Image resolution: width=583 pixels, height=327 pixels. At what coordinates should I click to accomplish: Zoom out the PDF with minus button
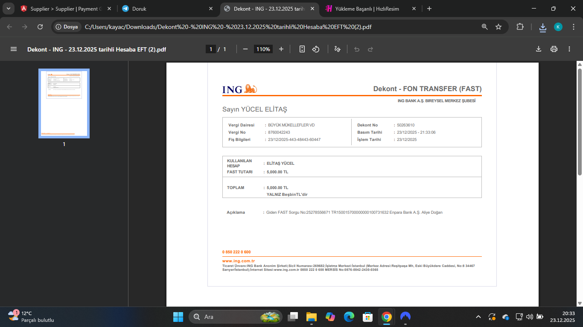click(245, 49)
